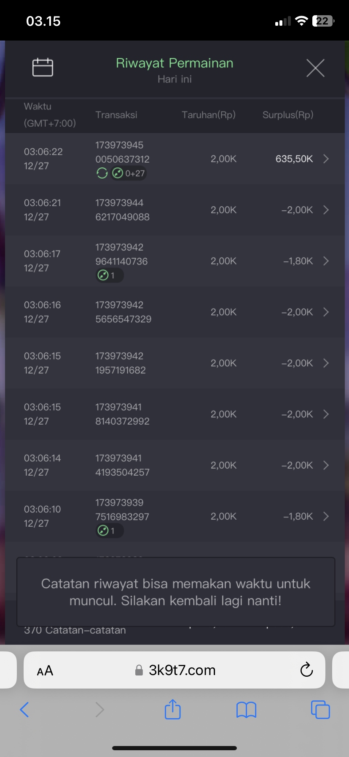The image size is (349, 757).
Task: Tap the free spin badge on 03:06:17 row
Action: pos(109,275)
